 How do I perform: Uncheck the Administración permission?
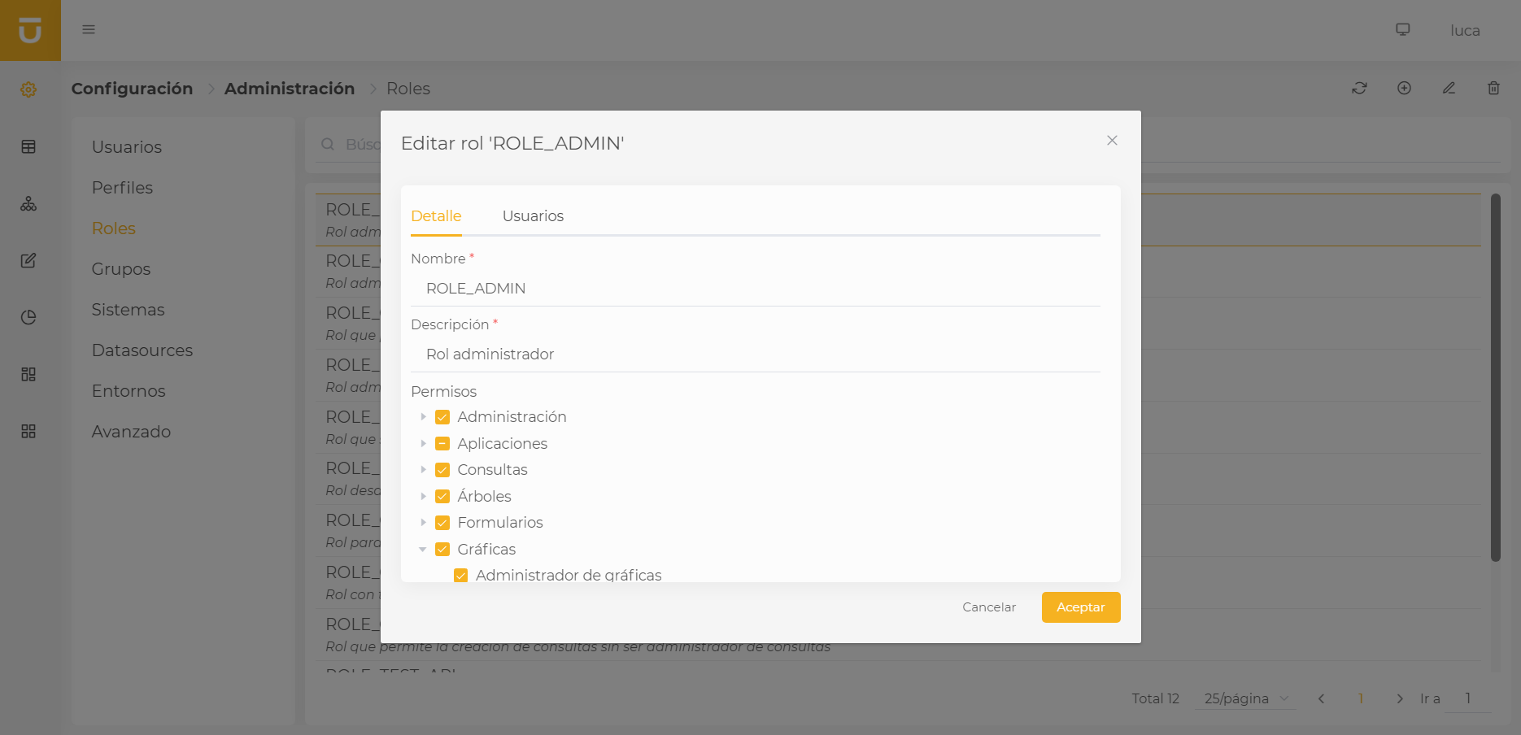(x=442, y=416)
